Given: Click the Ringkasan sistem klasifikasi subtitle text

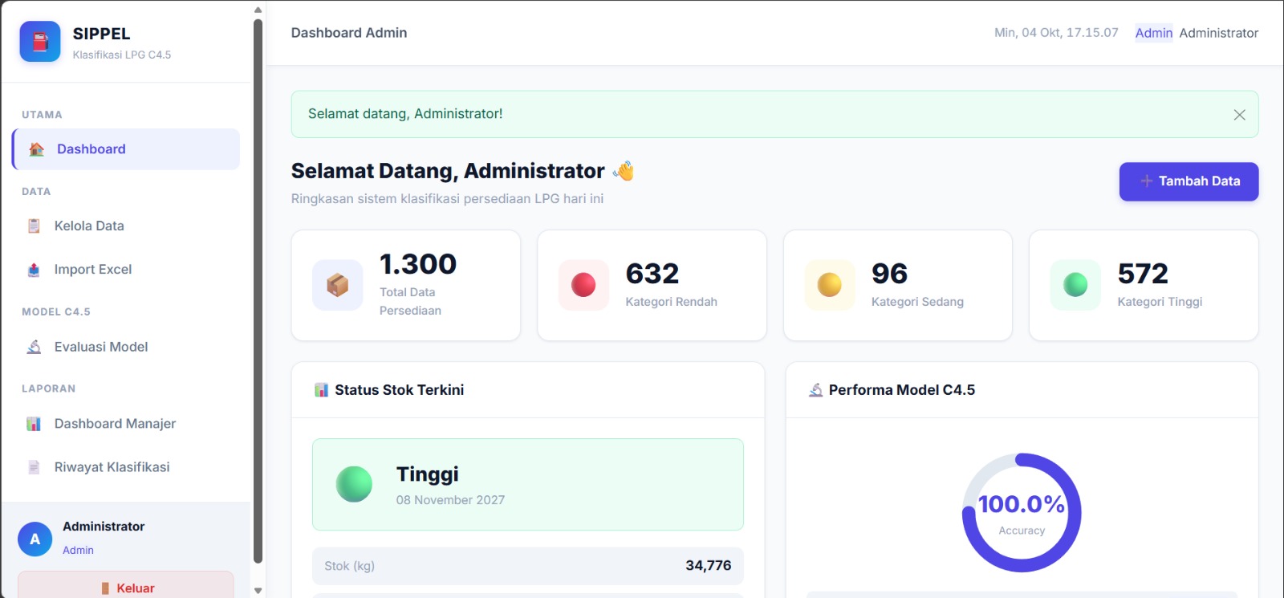Looking at the screenshot, I should (447, 199).
